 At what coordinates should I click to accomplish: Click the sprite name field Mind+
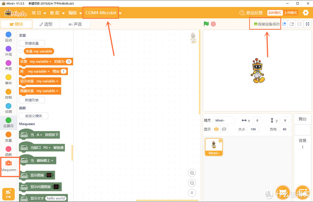(224, 120)
